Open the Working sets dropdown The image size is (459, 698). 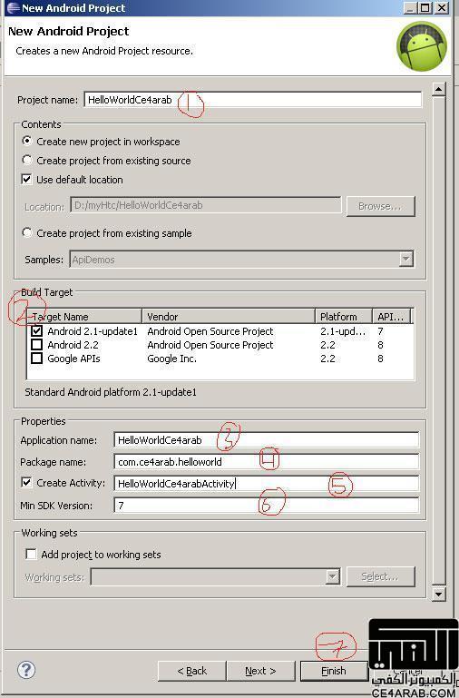tap(333, 577)
